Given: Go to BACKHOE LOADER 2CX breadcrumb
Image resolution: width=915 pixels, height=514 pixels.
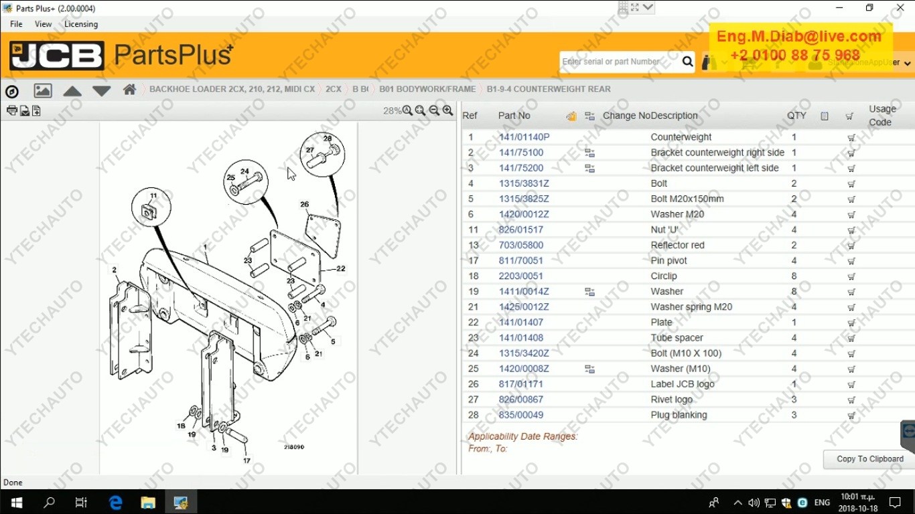Looking at the screenshot, I should tap(232, 89).
